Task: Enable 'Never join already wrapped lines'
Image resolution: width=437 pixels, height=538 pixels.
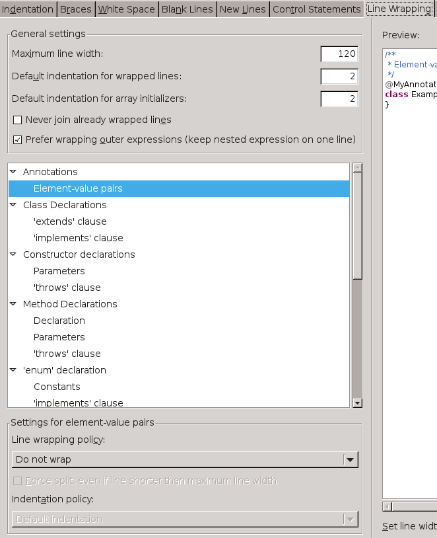Action: point(18,120)
